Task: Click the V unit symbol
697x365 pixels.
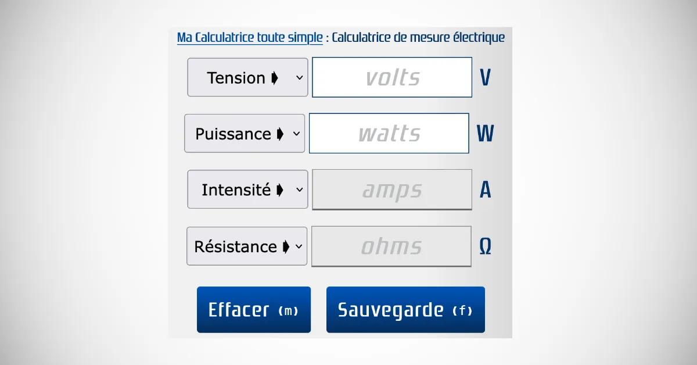Action: [x=485, y=78]
